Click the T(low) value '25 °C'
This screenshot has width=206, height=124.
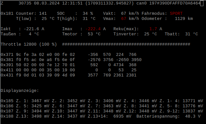(x=48, y=19)
